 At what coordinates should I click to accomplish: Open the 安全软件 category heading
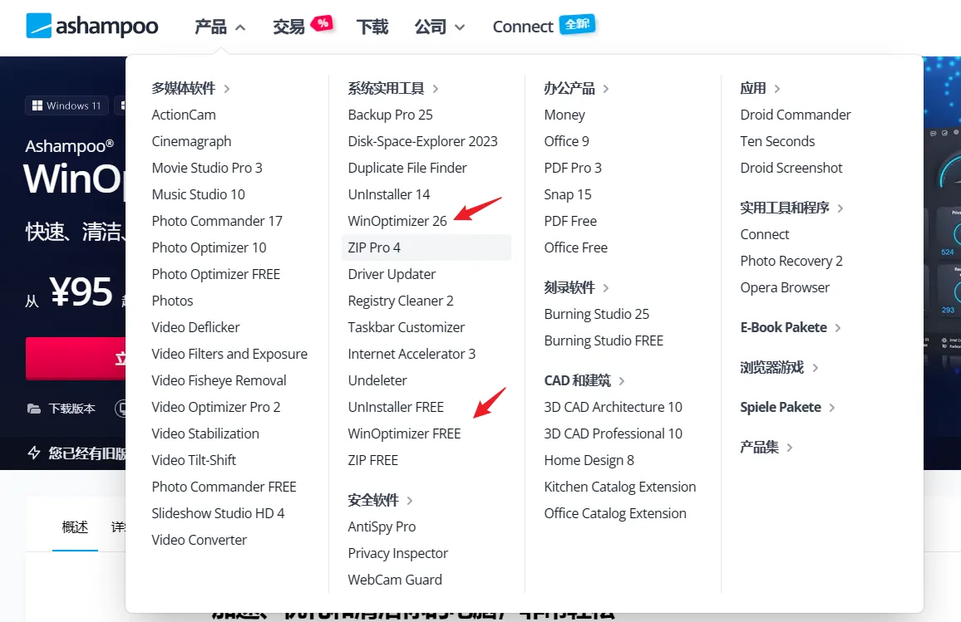pos(373,500)
